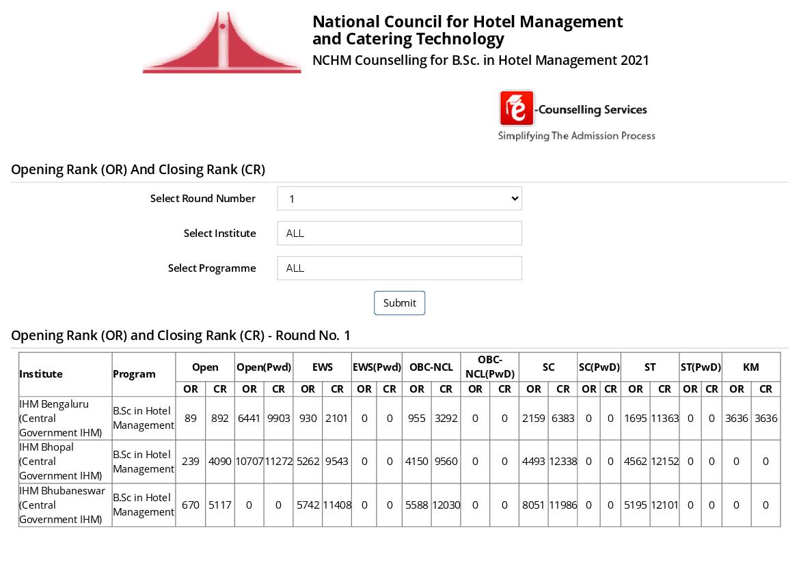Click Bhopal OBC-NCL opening rank 4150
This screenshot has height=564, width=799.
(417, 462)
